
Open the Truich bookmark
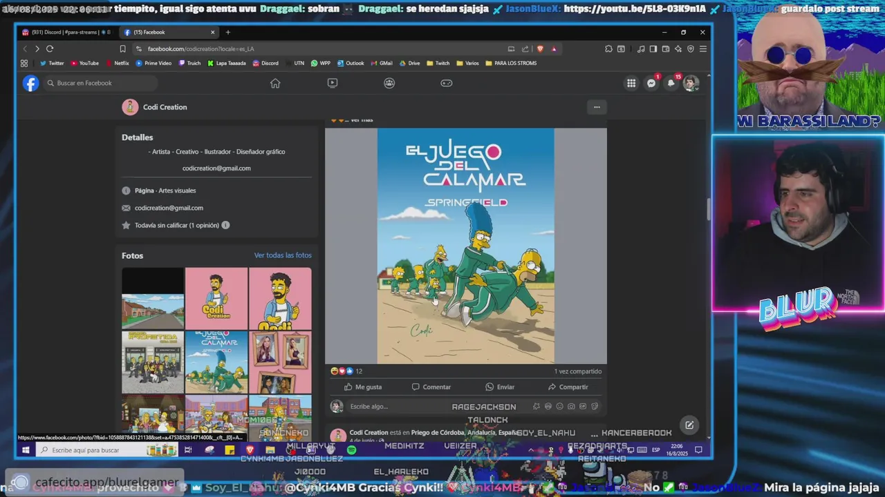189,63
